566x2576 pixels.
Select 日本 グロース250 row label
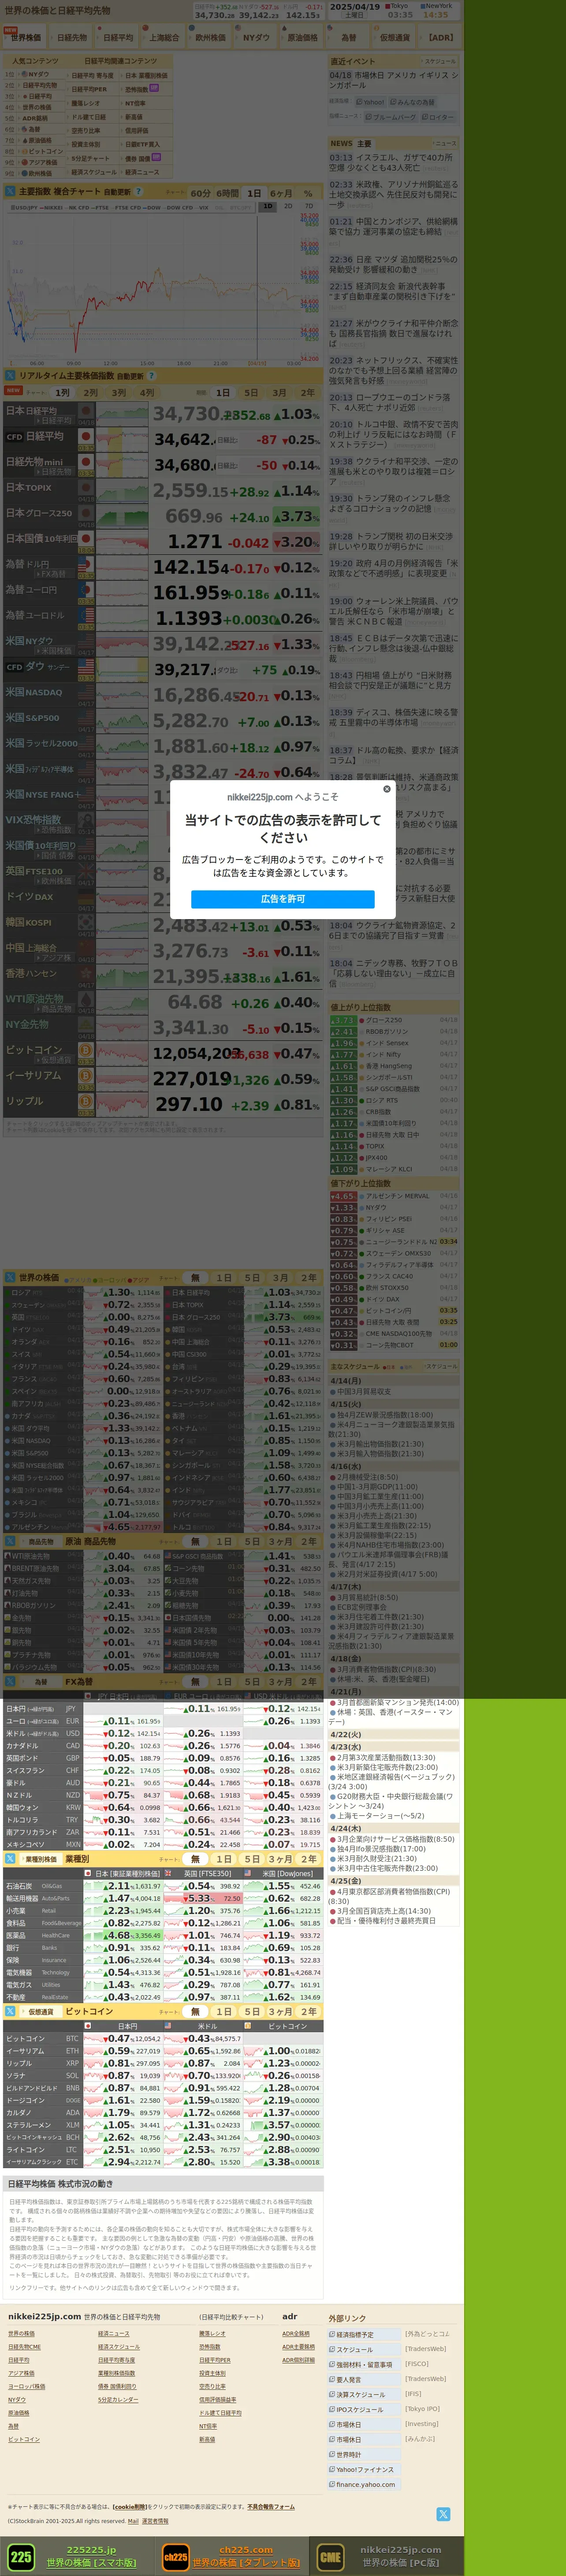pyautogui.click(x=39, y=513)
